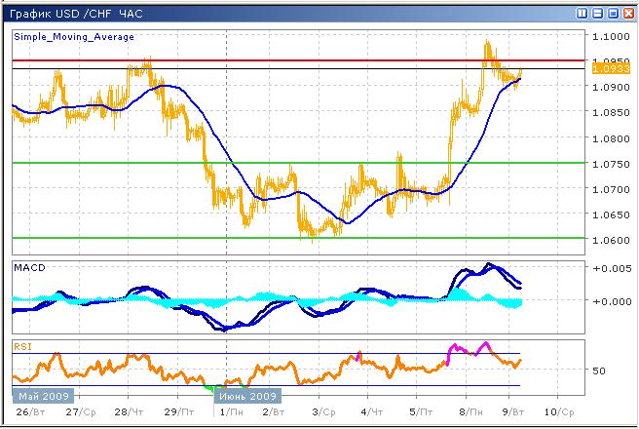Viewport: 639px width, 429px height.
Task: Select the Simple_Moving_Average indicator label
Action: pyautogui.click(x=74, y=36)
